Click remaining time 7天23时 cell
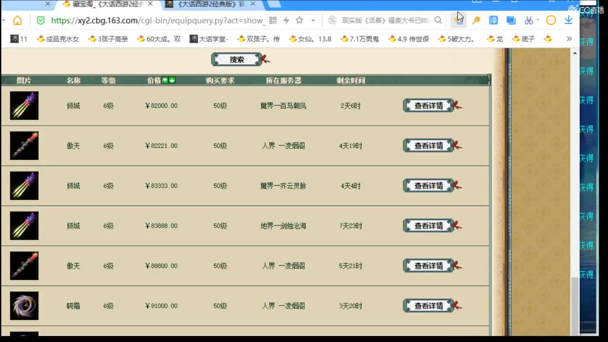This screenshot has height=342, width=608. tap(351, 226)
